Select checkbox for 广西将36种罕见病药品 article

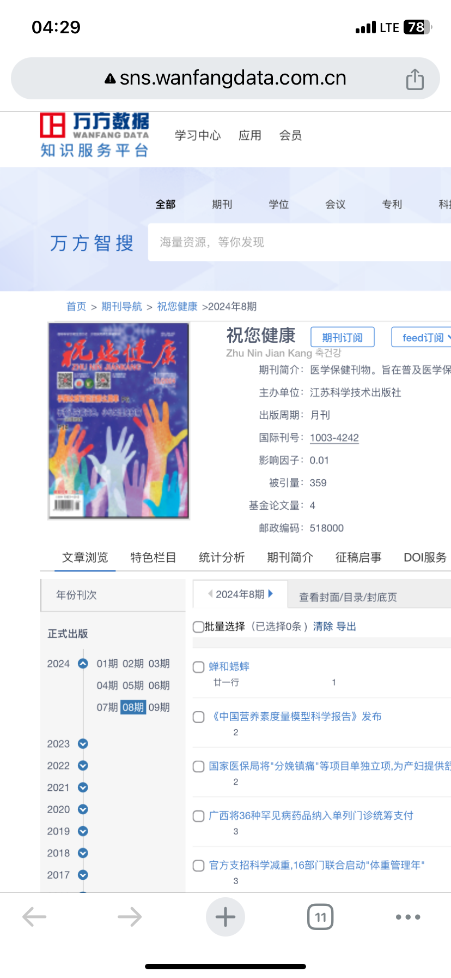click(x=199, y=816)
